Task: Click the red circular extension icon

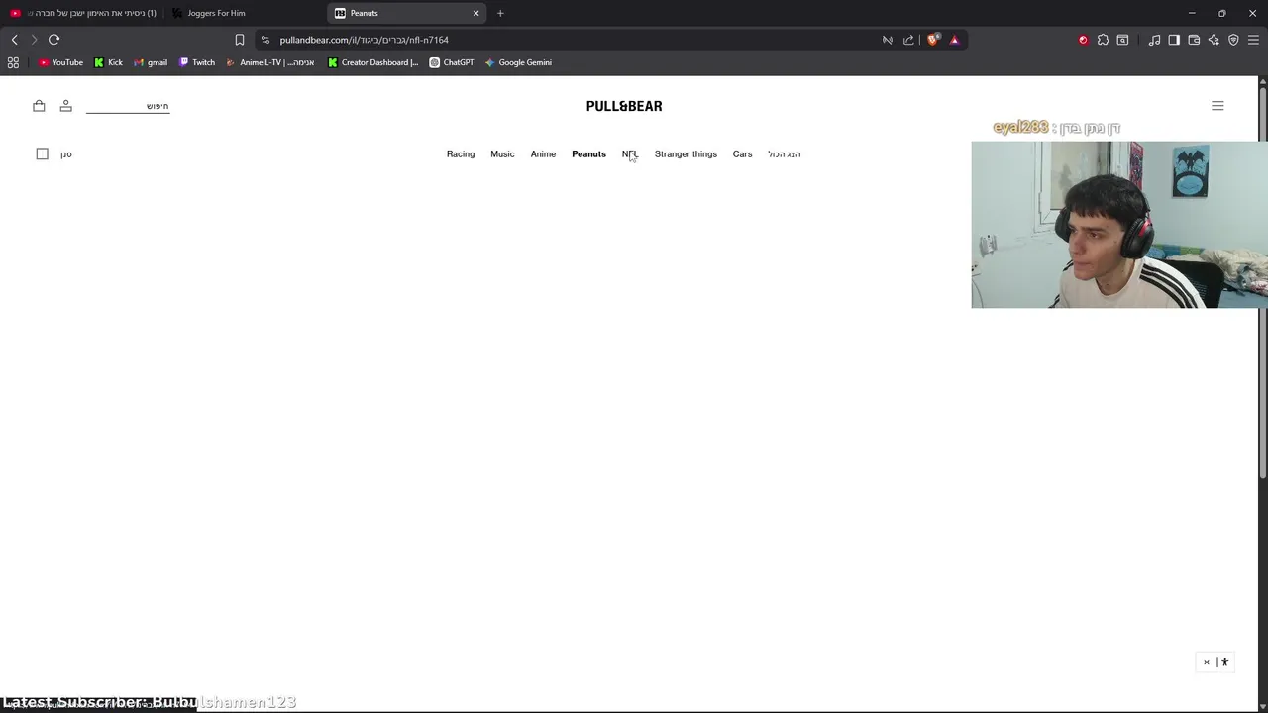Action: coord(1083,40)
